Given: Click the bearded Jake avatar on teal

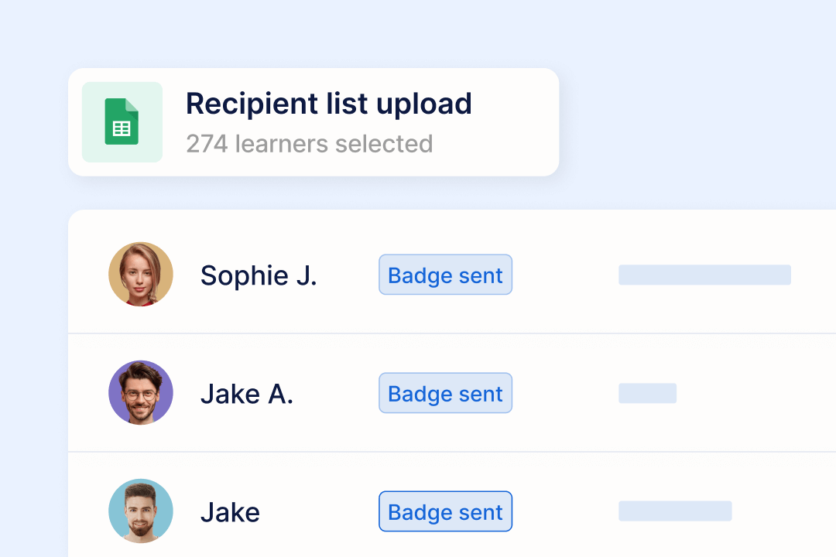Looking at the screenshot, I should point(141,511).
